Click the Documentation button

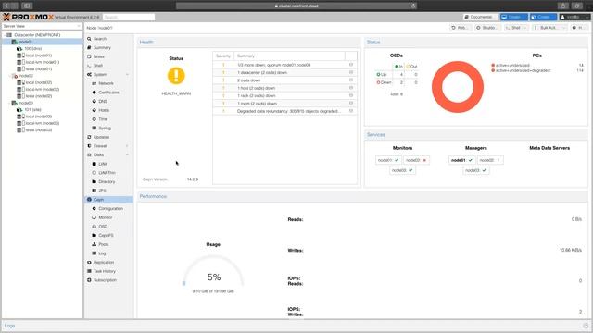[x=480, y=17]
